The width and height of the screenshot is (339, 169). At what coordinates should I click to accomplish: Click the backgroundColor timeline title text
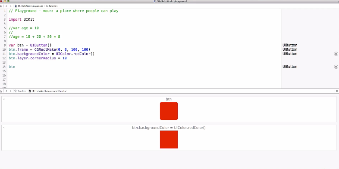coord(169,128)
